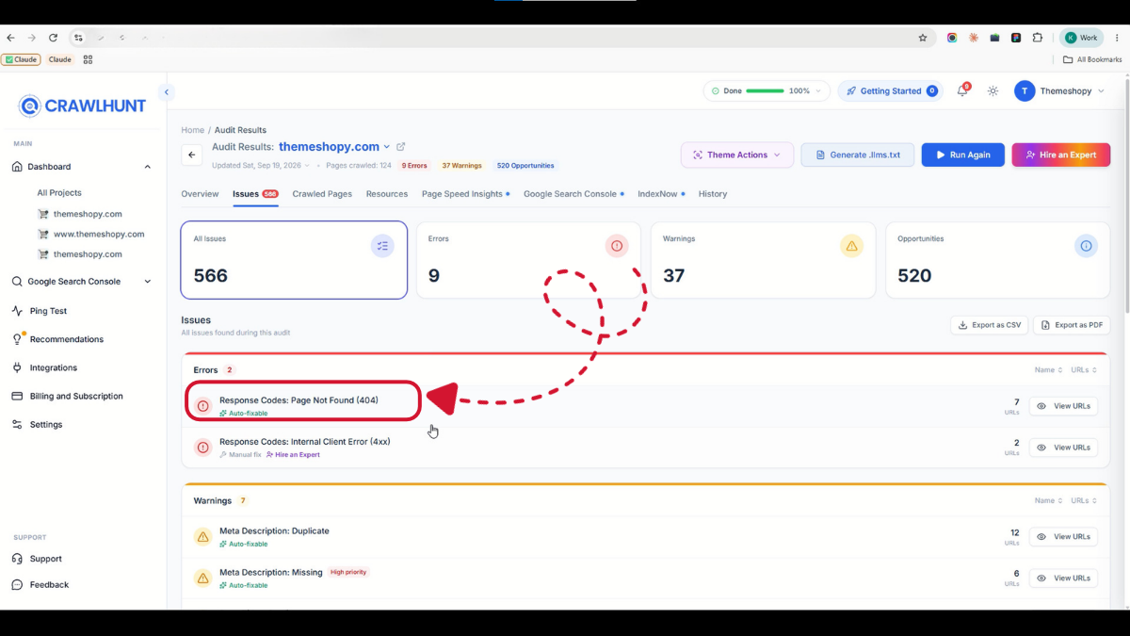Click warning icon for Meta Description: Duplicate
The width and height of the screenshot is (1130, 636).
[x=202, y=537]
